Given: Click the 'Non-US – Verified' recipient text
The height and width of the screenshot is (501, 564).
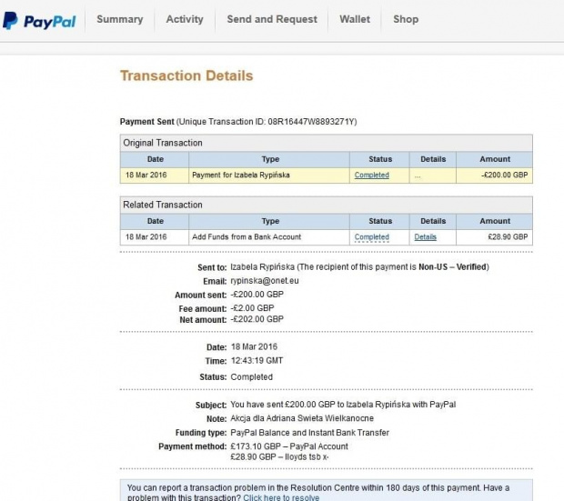Looking at the screenshot, I should (452, 266).
